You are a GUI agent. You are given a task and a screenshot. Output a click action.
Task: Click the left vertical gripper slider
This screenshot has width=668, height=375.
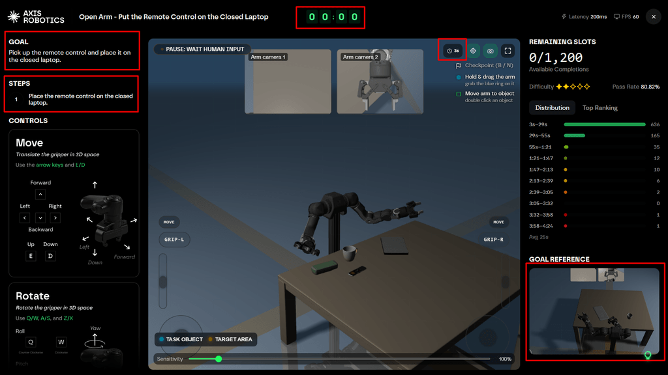162,281
